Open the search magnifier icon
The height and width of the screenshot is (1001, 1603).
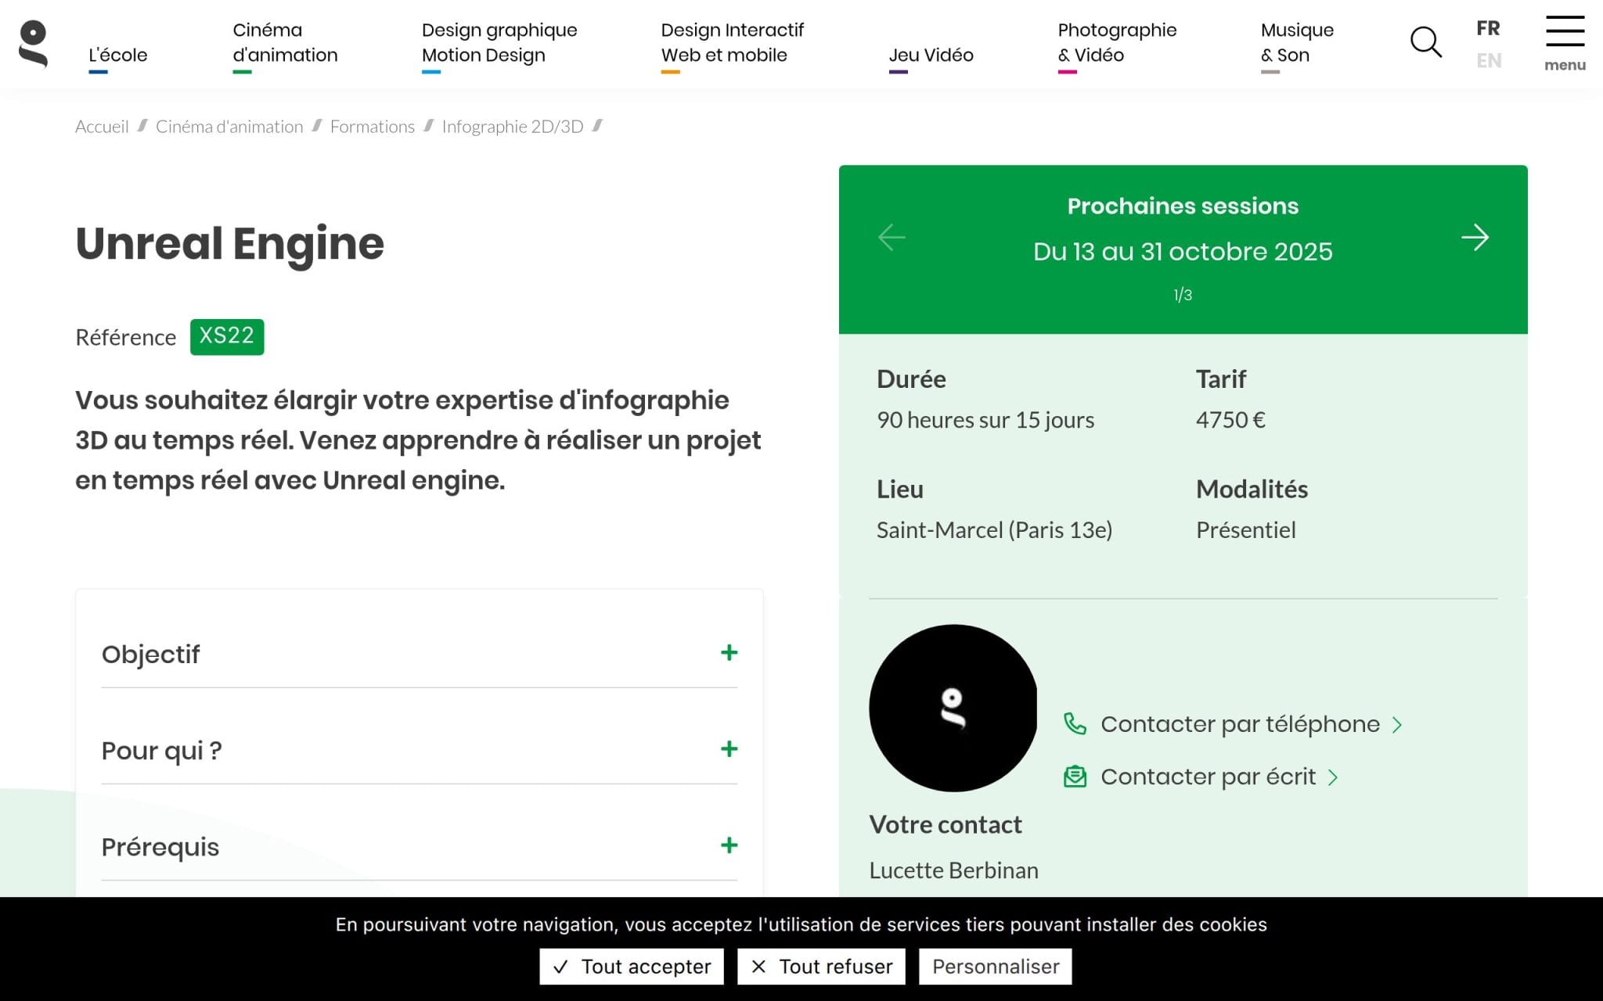(1425, 41)
